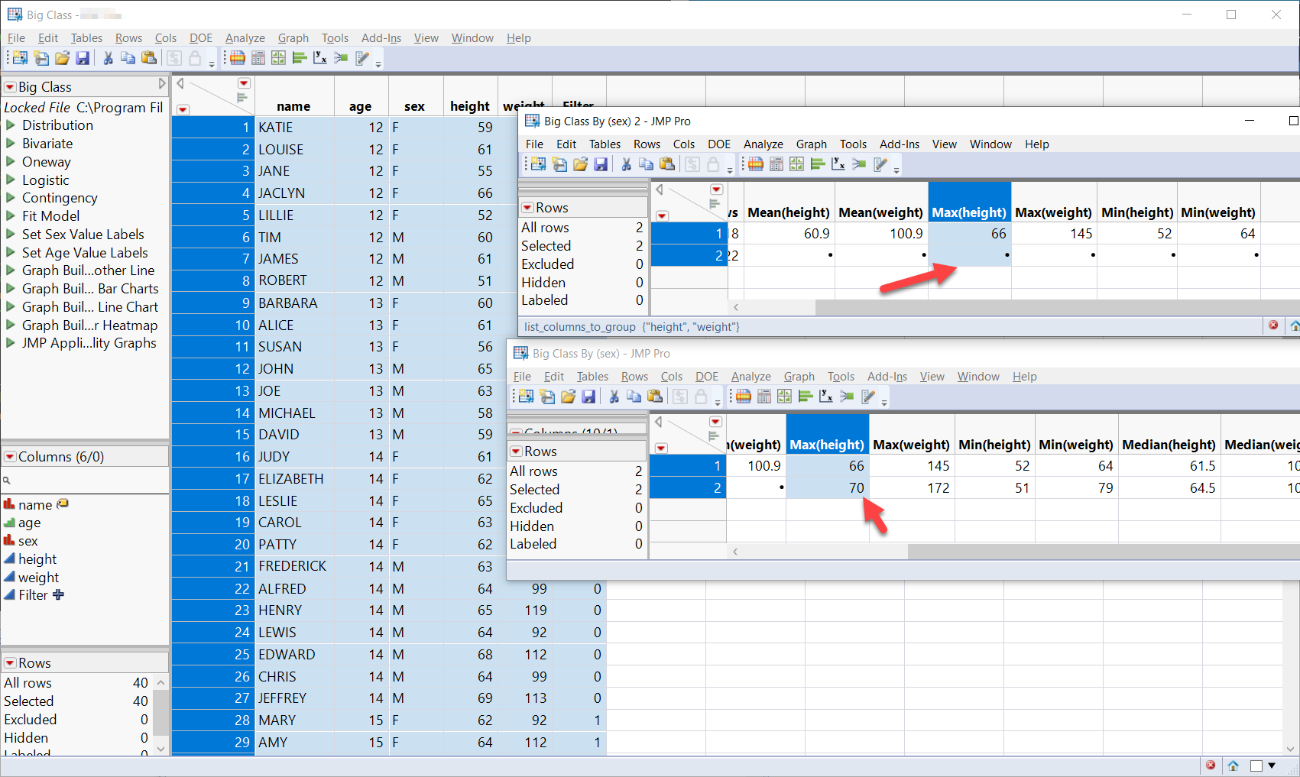Screen dimensions: 1300x777
Task: Toggle the padlock lock icon on the toolbar
Action: click(196, 59)
